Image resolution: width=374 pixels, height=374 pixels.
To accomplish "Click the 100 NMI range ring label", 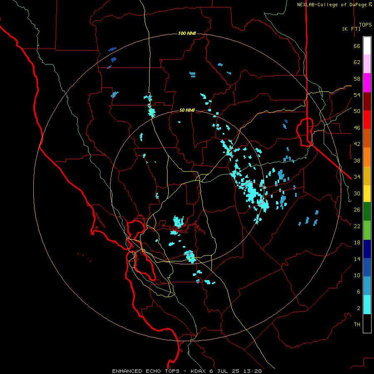I will pyautogui.click(x=187, y=33).
